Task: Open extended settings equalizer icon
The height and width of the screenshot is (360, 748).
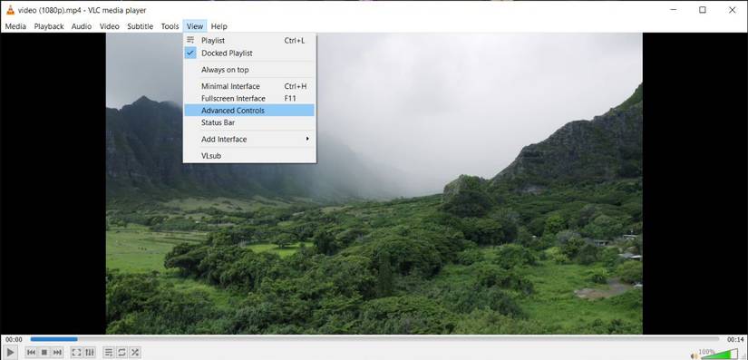Action: point(90,353)
